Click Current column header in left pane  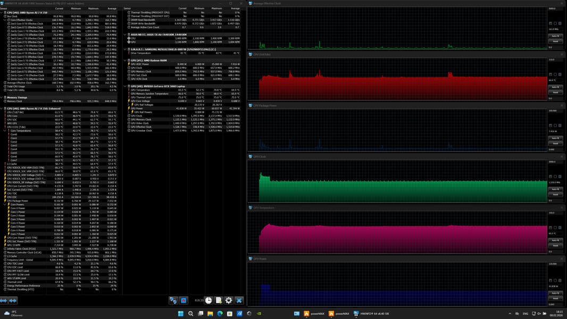[59, 9]
